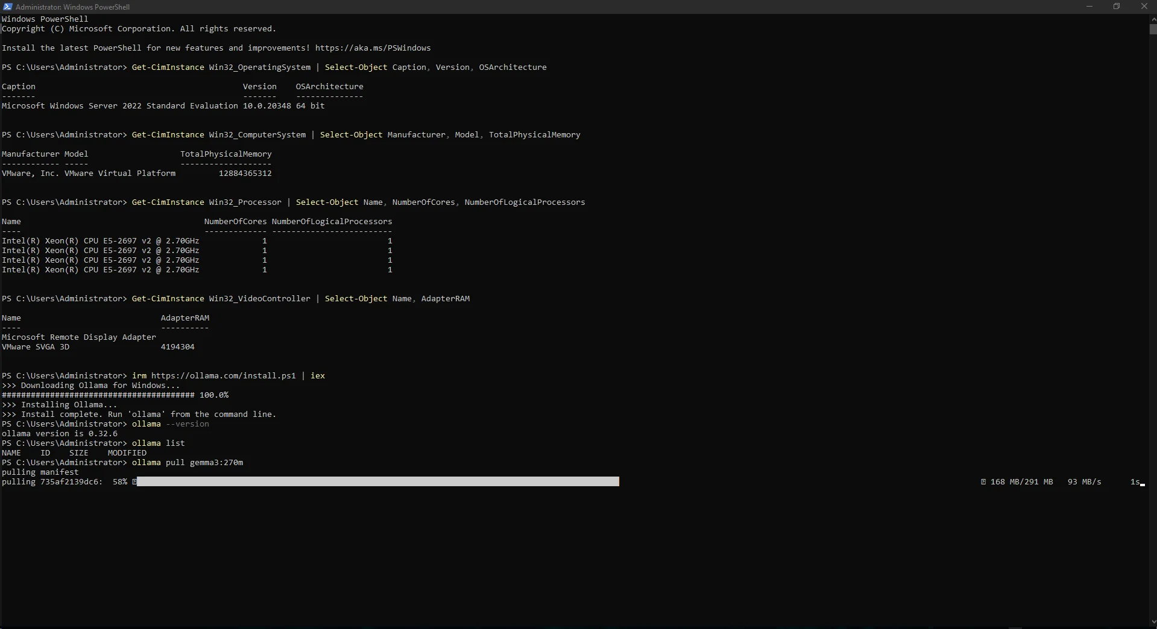Screen dimensions: 1157x629
Task: Click the vertical scrollbar thumb
Action: point(1153,29)
